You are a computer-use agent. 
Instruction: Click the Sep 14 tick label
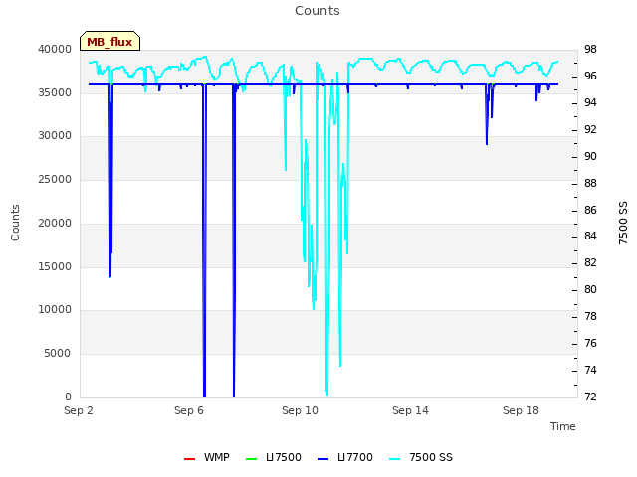coord(410,410)
